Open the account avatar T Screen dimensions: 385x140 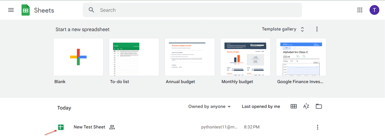374,10
